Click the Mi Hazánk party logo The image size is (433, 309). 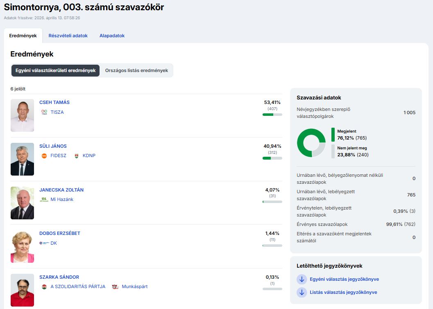[44, 200]
